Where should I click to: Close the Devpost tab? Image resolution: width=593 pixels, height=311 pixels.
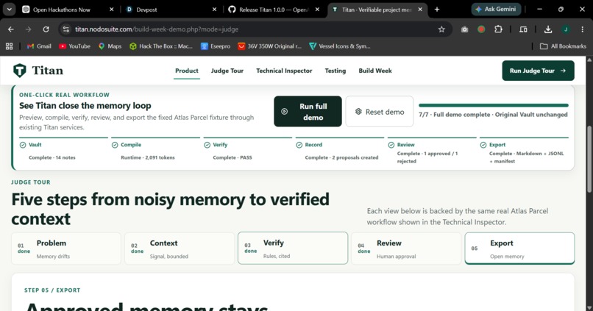click(x=214, y=10)
